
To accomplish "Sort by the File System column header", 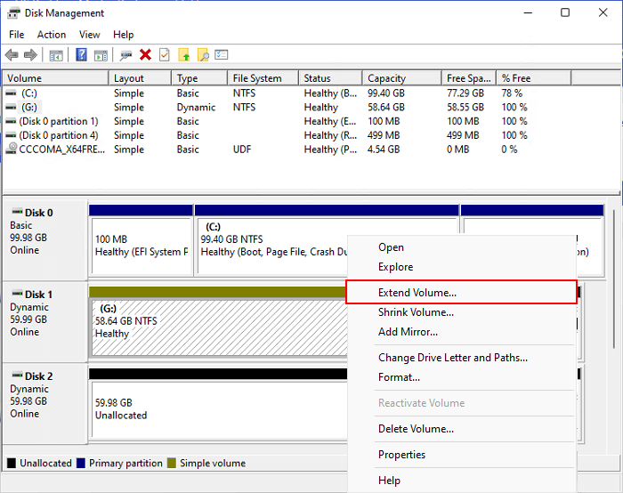I will pyautogui.click(x=257, y=78).
